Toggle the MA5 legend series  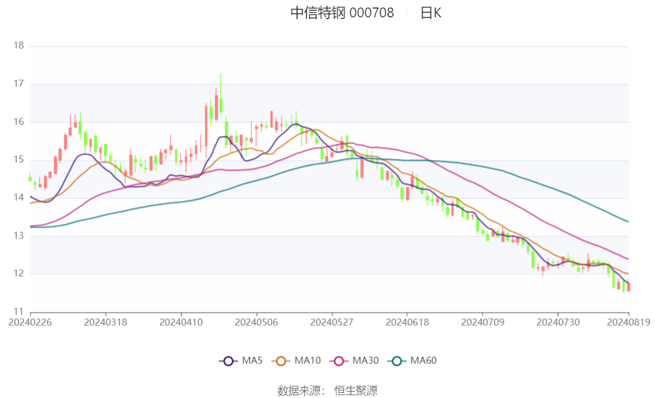coord(241,361)
